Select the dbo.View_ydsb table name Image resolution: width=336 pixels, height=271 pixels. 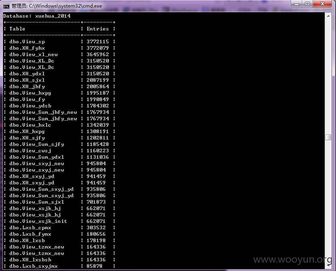[x=30, y=106]
